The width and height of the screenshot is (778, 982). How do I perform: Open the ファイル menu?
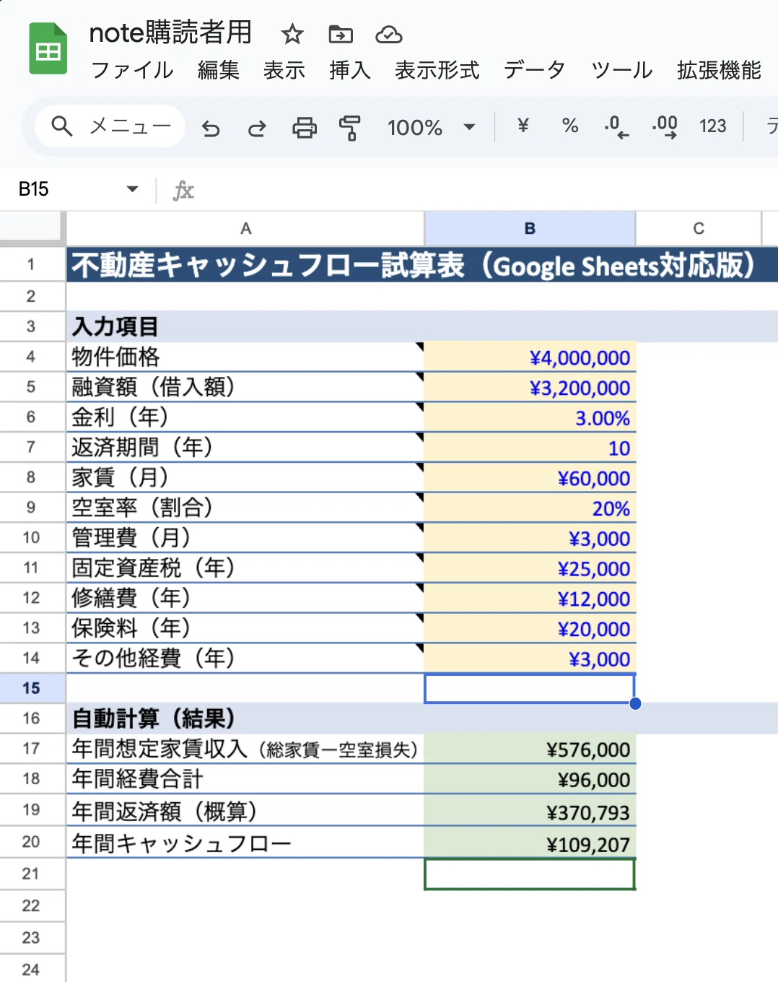click(x=132, y=70)
